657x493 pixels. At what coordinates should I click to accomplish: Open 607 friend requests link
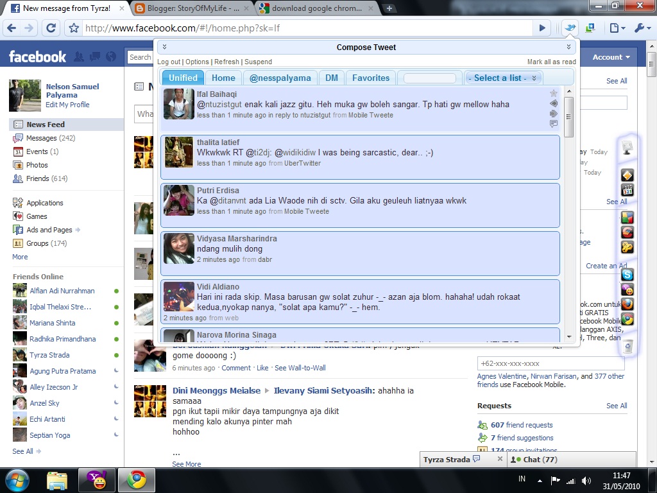(522, 425)
